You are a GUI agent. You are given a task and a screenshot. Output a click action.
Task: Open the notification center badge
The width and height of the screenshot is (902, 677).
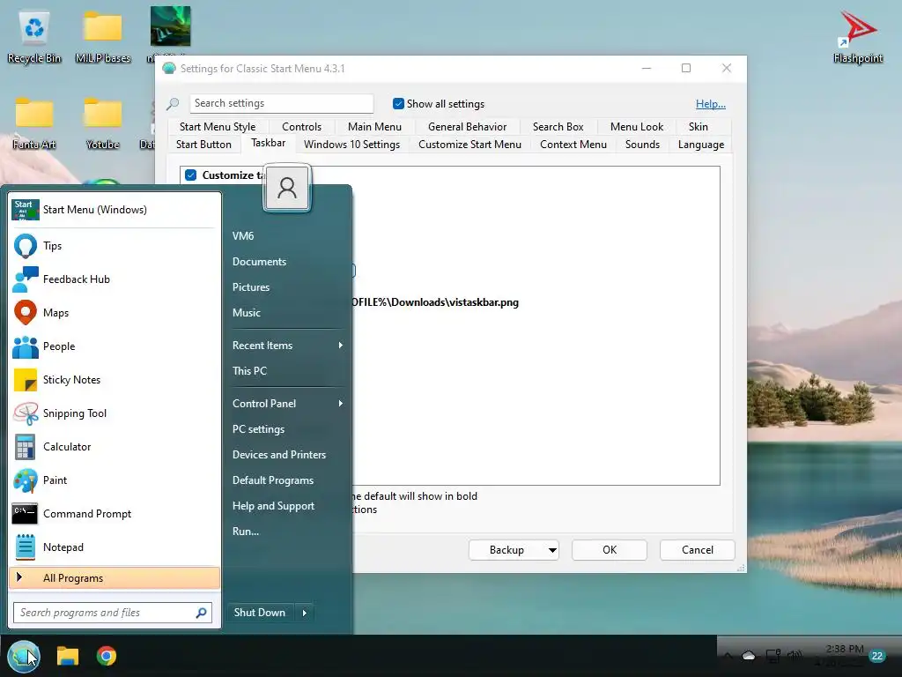[x=877, y=656]
